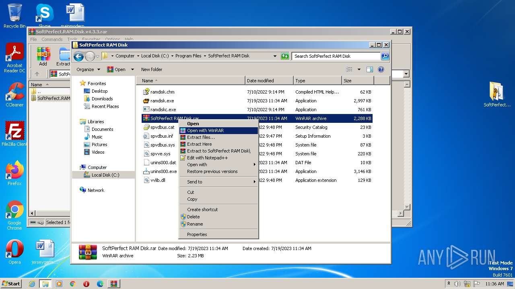The width and height of the screenshot is (515, 289).
Task: Select spvdbus.cat file name
Action: click(163, 127)
